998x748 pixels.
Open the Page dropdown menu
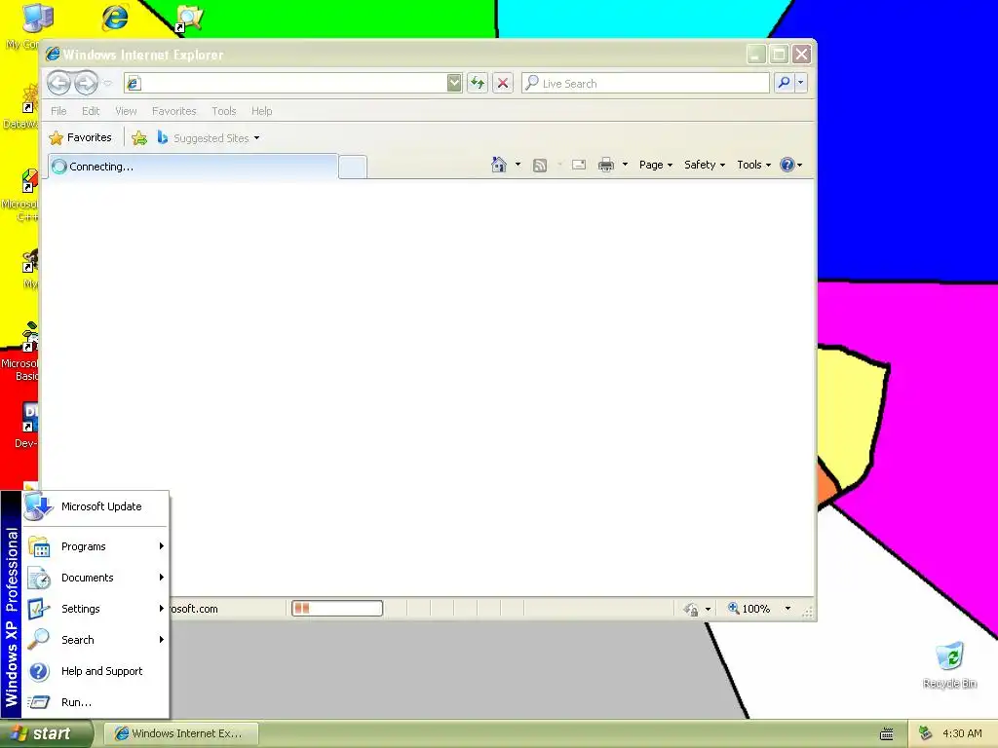(656, 165)
